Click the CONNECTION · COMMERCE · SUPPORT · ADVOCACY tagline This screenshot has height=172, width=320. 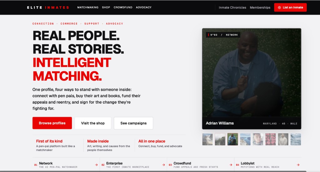coord(78,24)
